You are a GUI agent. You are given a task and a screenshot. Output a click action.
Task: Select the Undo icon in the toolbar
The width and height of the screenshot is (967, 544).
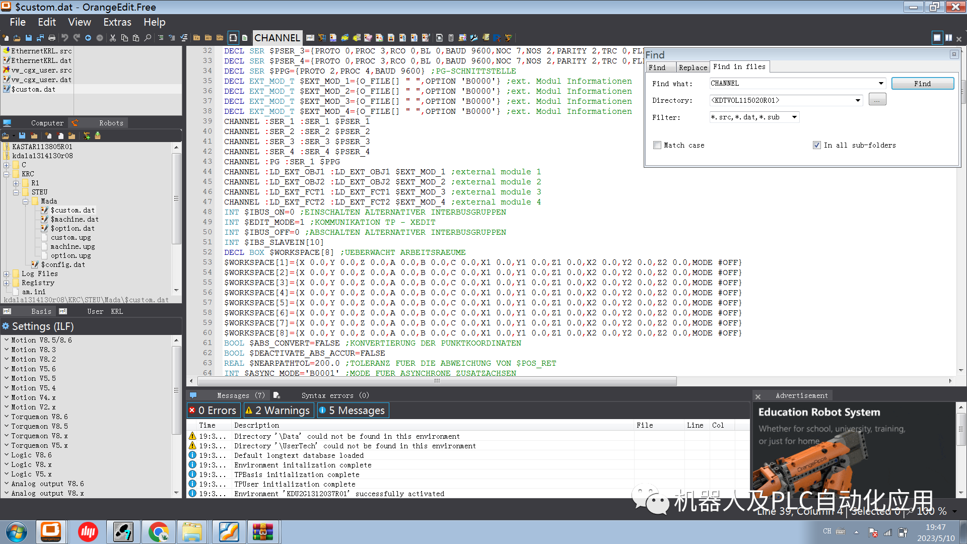click(64, 38)
